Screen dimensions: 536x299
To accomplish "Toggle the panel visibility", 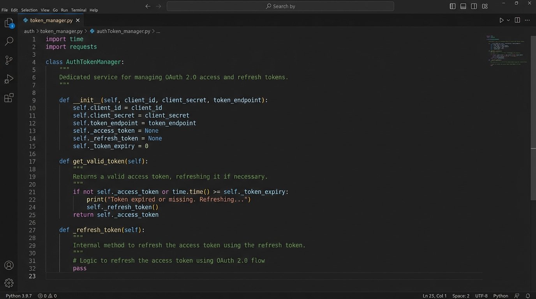I will tap(463, 6).
